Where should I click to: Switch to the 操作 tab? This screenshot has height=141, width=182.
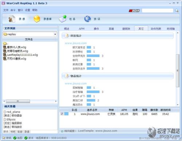96,29
